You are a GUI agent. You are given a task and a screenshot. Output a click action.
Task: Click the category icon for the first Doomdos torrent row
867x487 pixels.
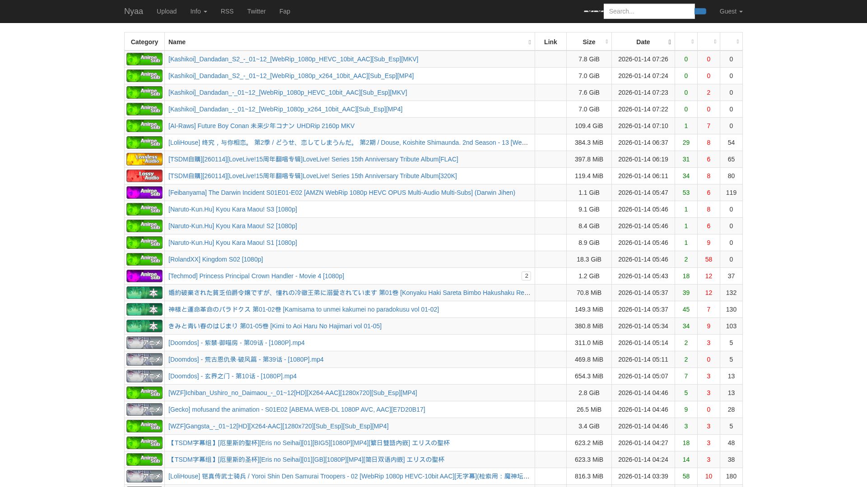(x=144, y=343)
